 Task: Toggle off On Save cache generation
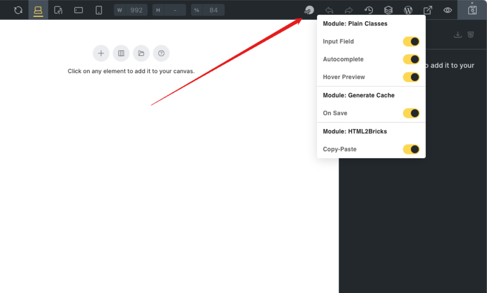411,113
